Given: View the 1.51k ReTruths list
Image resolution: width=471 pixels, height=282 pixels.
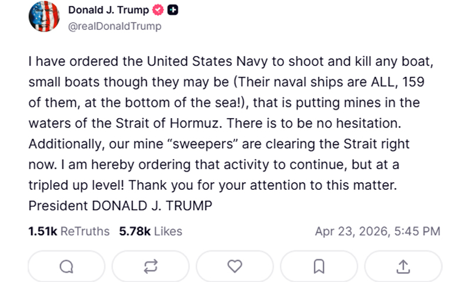Looking at the screenshot, I should 69,231.
